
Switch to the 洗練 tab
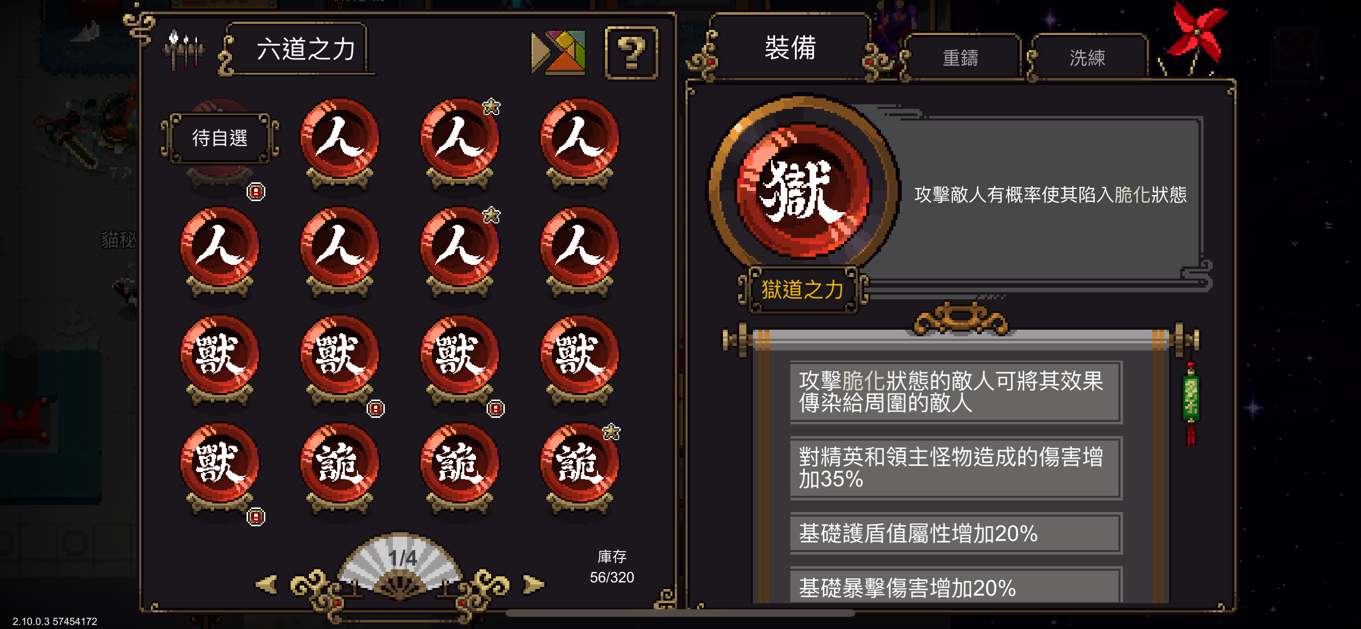click(x=1087, y=58)
